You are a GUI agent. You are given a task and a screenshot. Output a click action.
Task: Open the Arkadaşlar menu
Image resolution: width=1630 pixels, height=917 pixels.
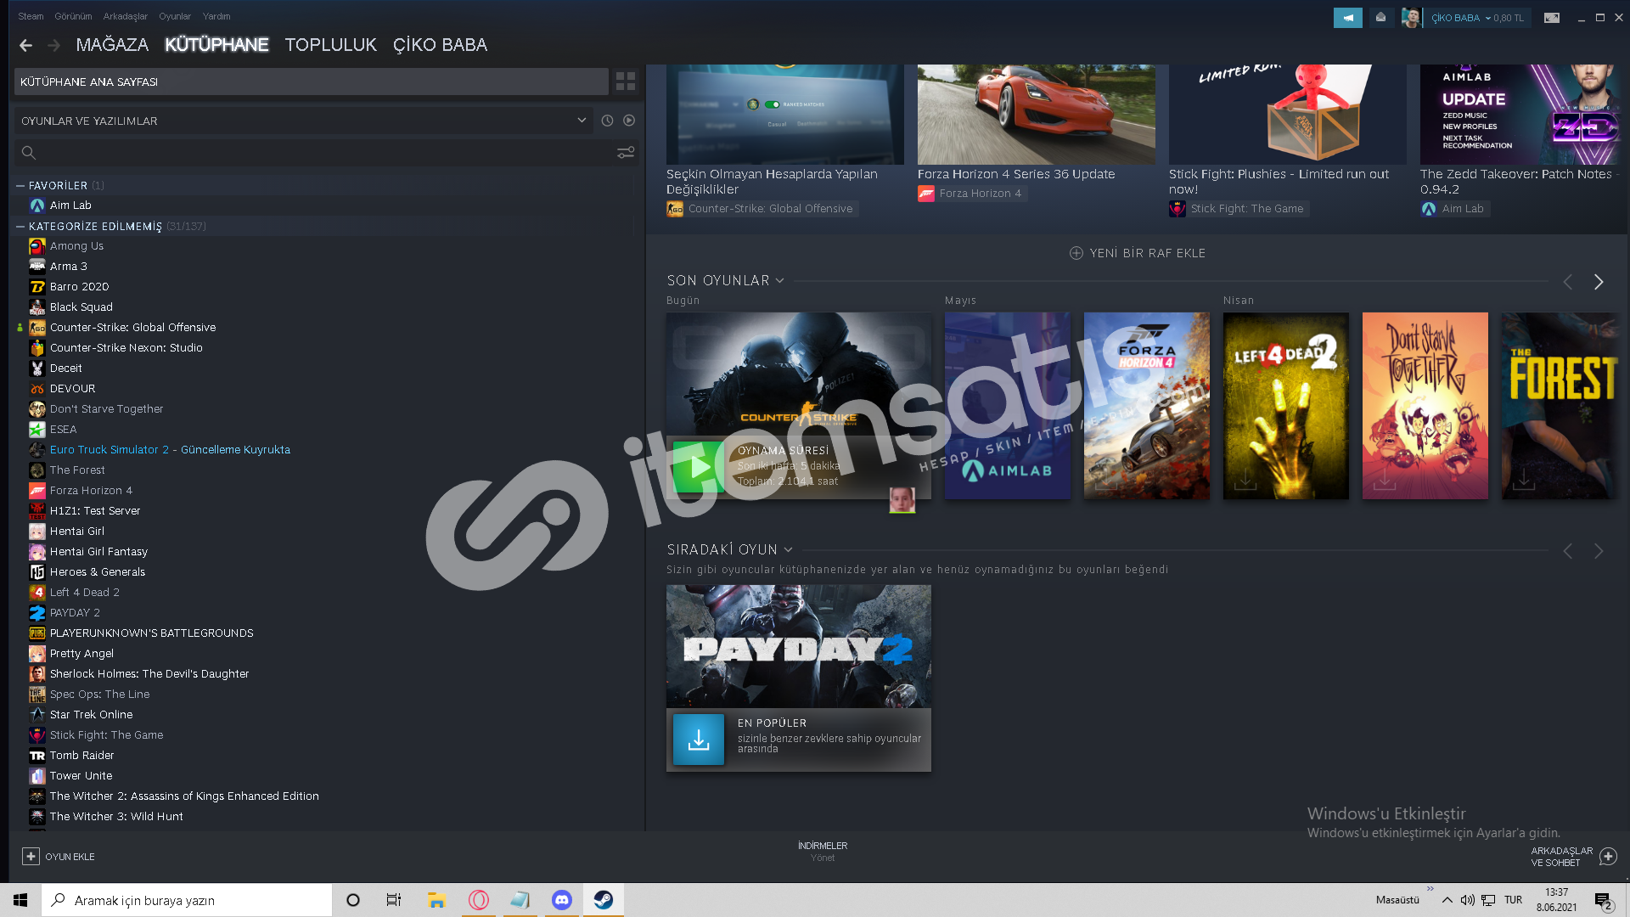pos(125,16)
